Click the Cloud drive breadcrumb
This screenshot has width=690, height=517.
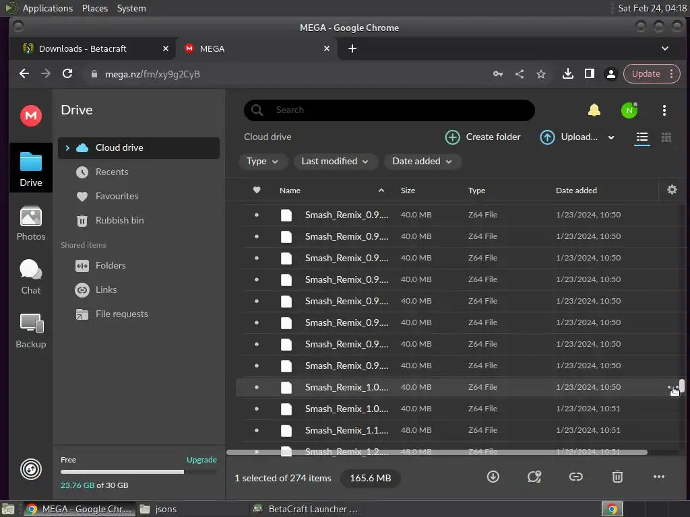point(268,137)
